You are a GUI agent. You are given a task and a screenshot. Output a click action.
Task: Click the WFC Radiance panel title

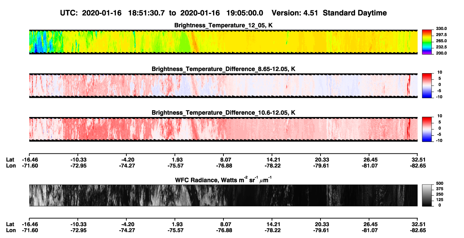coord(223,179)
